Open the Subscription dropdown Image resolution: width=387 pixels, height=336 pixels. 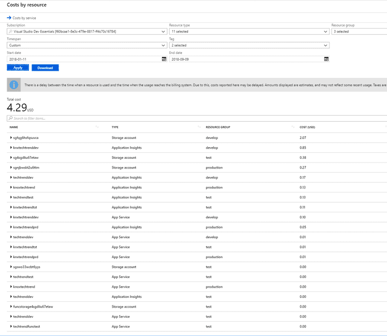(87, 32)
